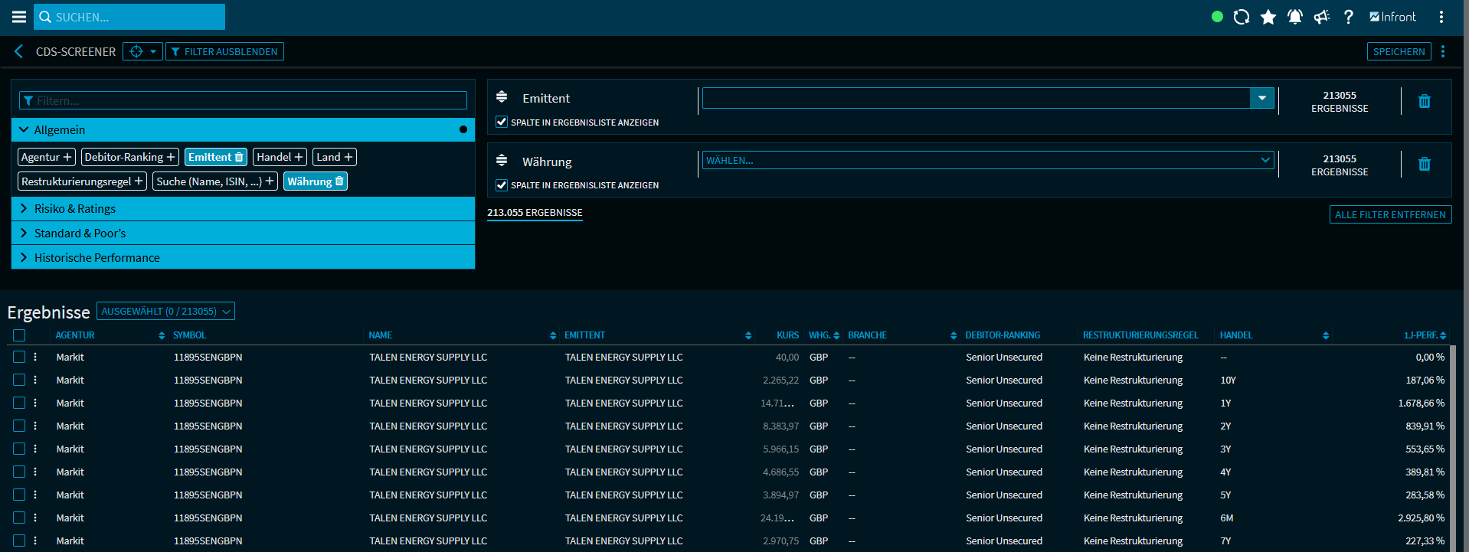1469x552 pixels.
Task: Delete the Emittent filter with trash icon
Action: (x=1424, y=101)
